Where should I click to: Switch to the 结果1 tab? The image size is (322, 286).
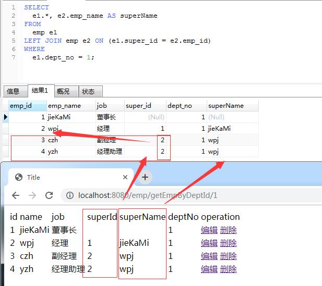(x=41, y=91)
